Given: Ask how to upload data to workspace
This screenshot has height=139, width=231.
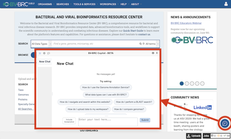Looking at the screenshot, I should pos(88,109).
